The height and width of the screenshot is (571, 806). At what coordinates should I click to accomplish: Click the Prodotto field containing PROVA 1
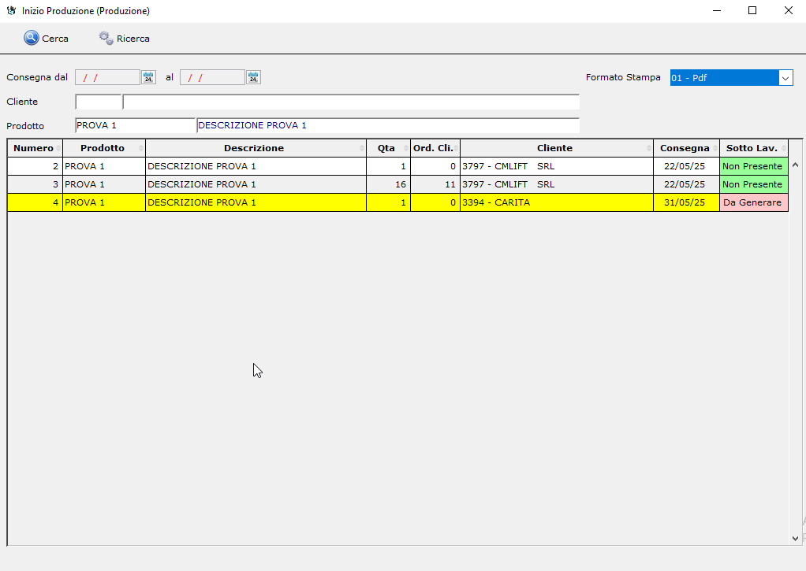[134, 125]
